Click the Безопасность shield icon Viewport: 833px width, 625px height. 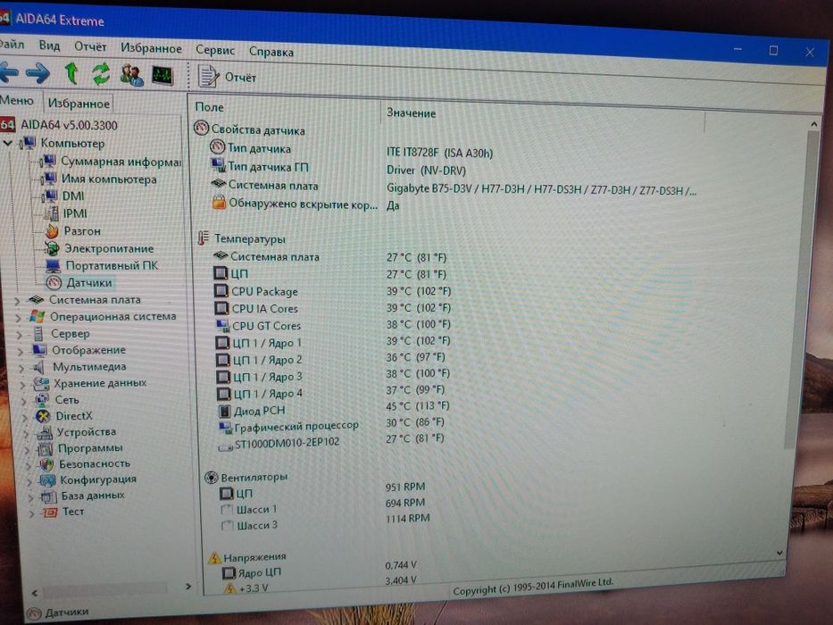46,464
